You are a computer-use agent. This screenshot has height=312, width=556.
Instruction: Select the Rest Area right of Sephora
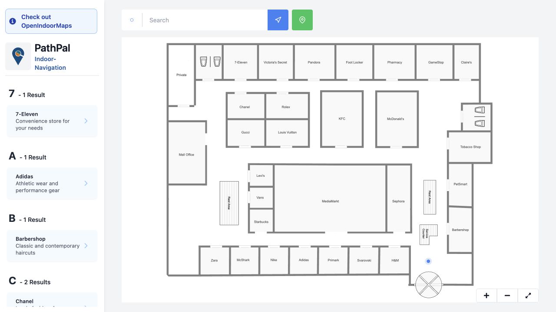[430, 197]
